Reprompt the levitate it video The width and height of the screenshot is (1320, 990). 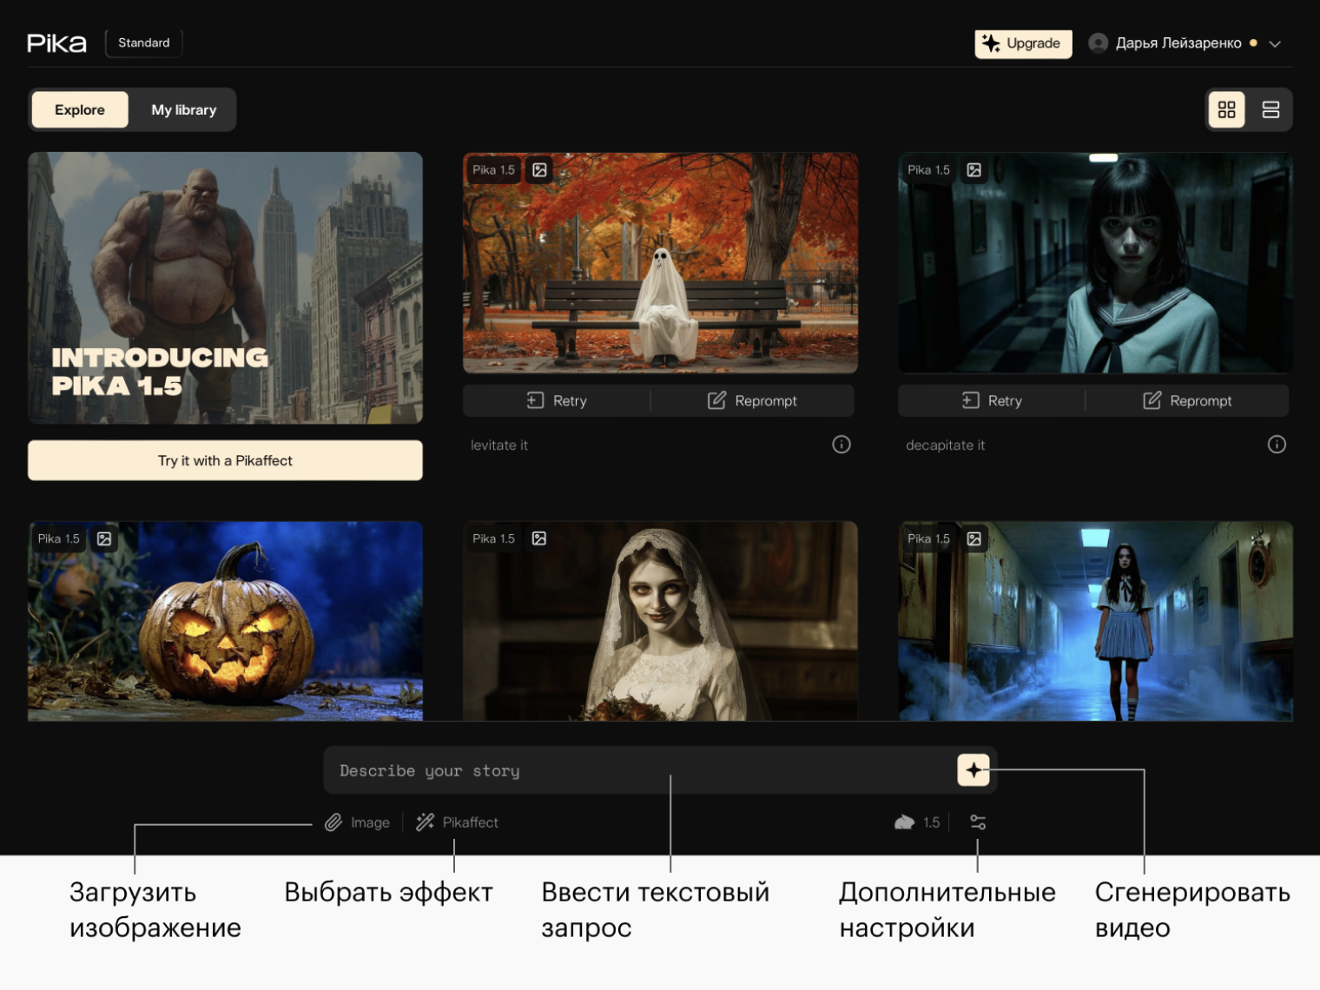(x=752, y=400)
